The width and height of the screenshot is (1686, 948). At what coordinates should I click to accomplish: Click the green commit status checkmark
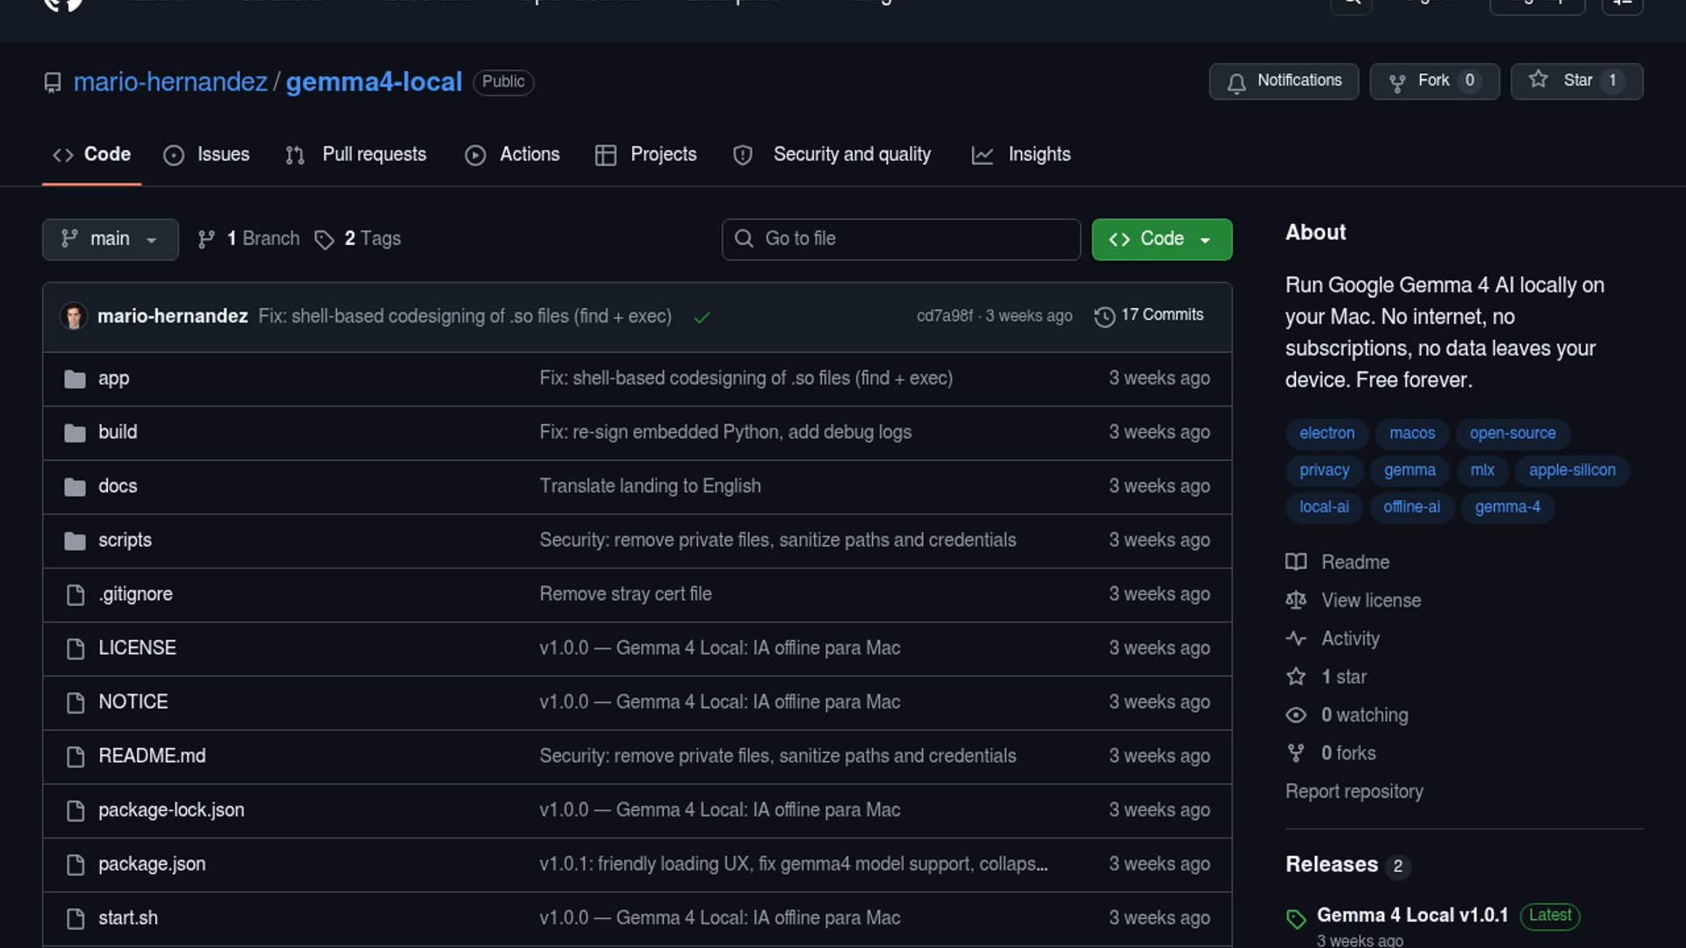coord(702,317)
